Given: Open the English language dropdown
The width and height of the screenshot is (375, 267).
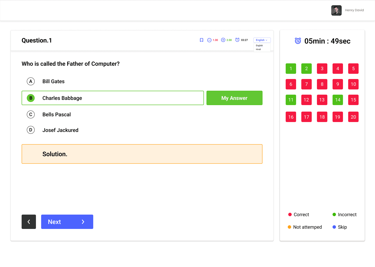Looking at the screenshot, I should coord(262,40).
